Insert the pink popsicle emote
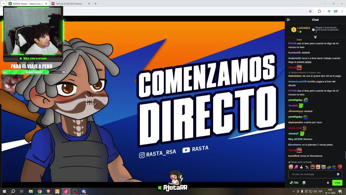The height and width of the screenshot is (195, 346). tap(296, 167)
